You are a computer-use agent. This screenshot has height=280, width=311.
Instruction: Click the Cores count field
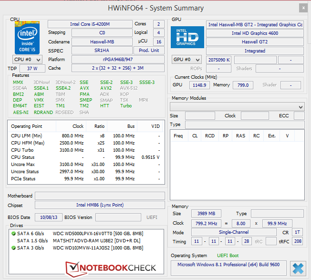[159, 24]
